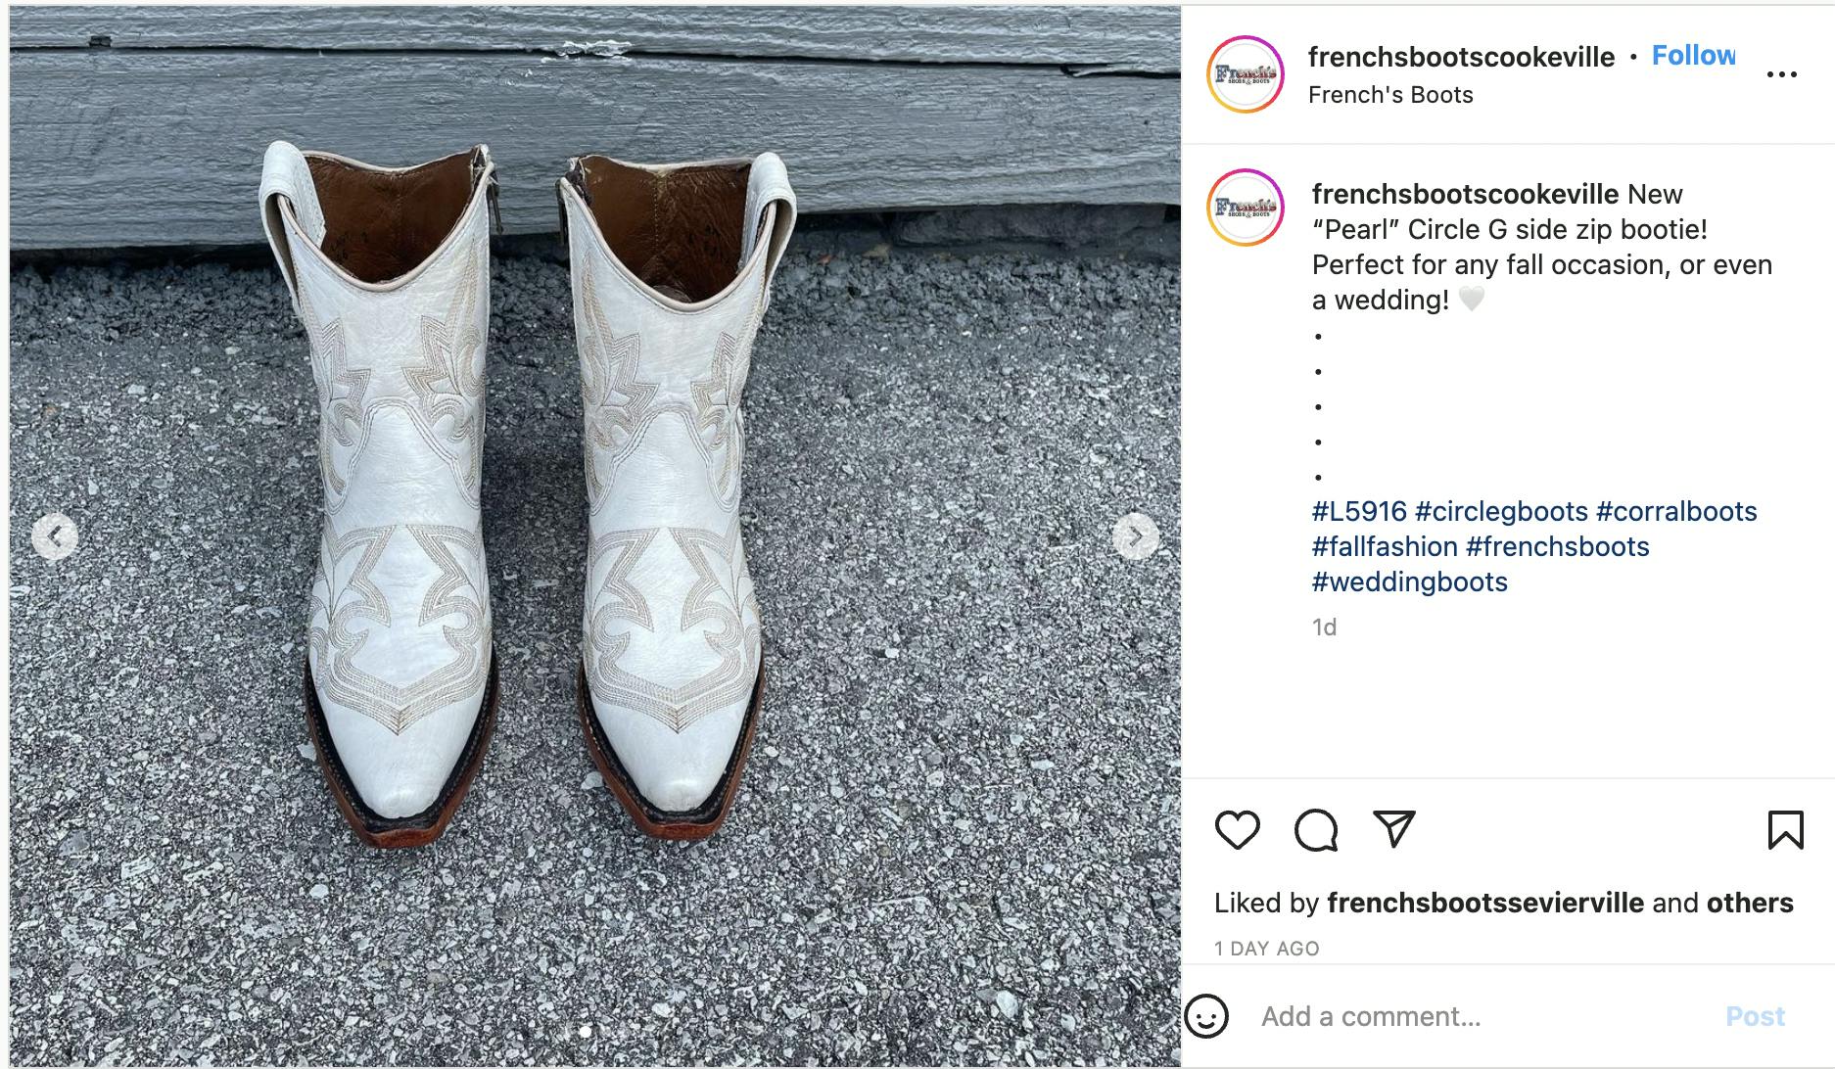Go to the previous photo in carousel

coord(55,536)
